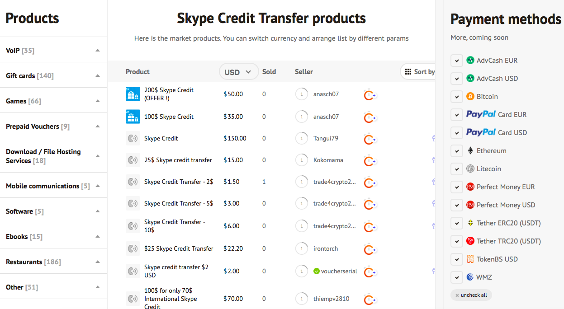Expand Download / File Hosting Services arrow
The width and height of the screenshot is (564, 309).
tap(98, 156)
